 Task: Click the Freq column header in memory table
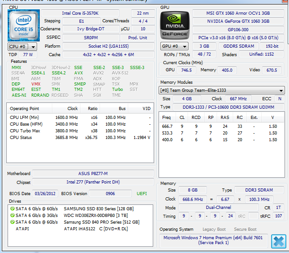167,118
